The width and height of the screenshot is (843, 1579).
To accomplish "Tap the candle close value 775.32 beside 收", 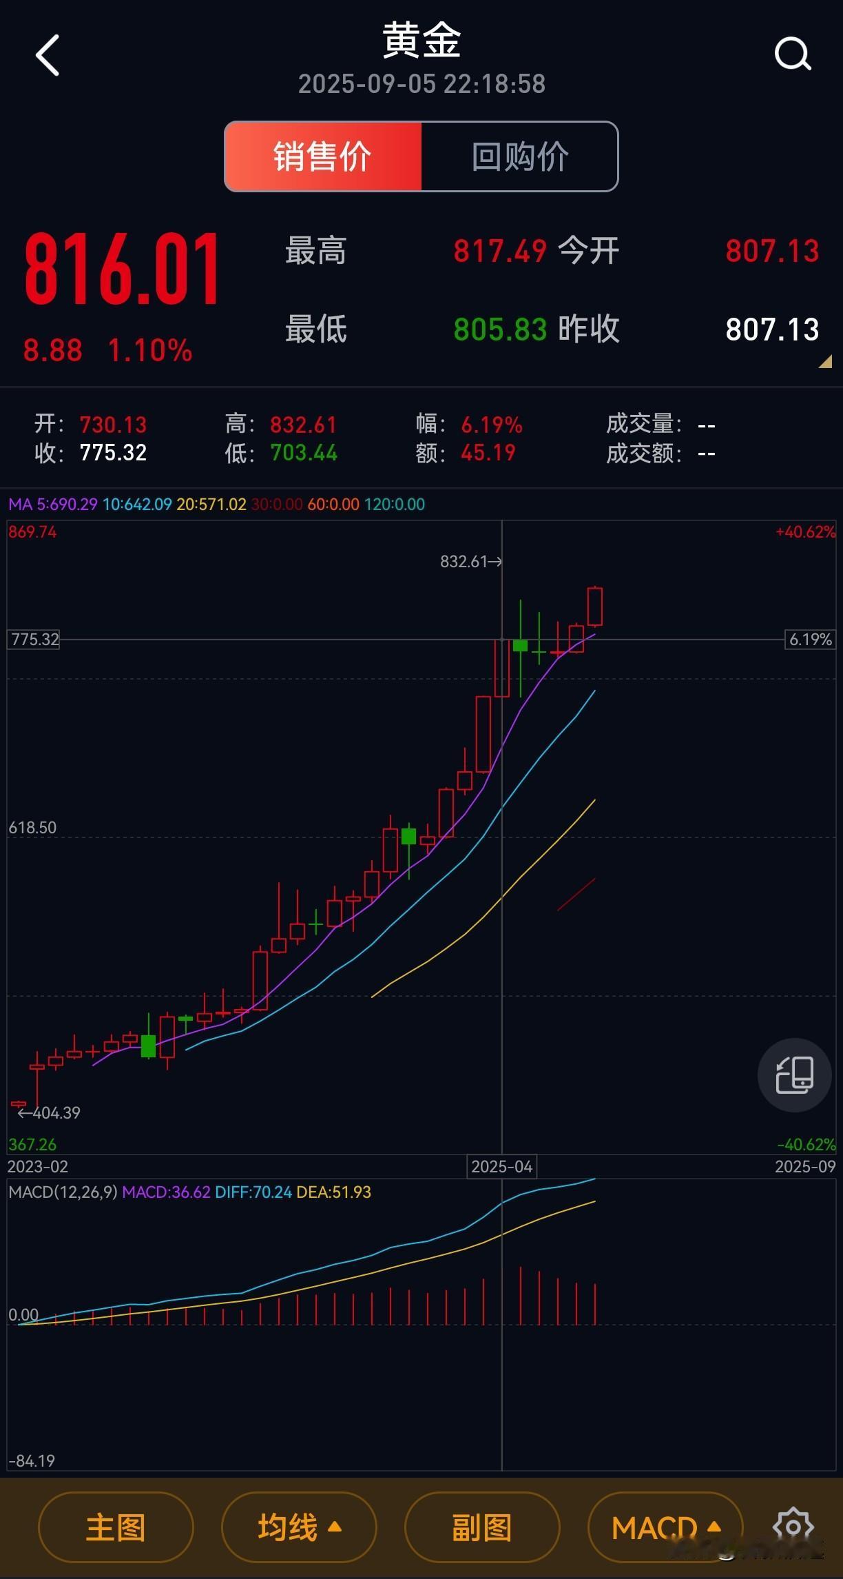I will pos(113,453).
